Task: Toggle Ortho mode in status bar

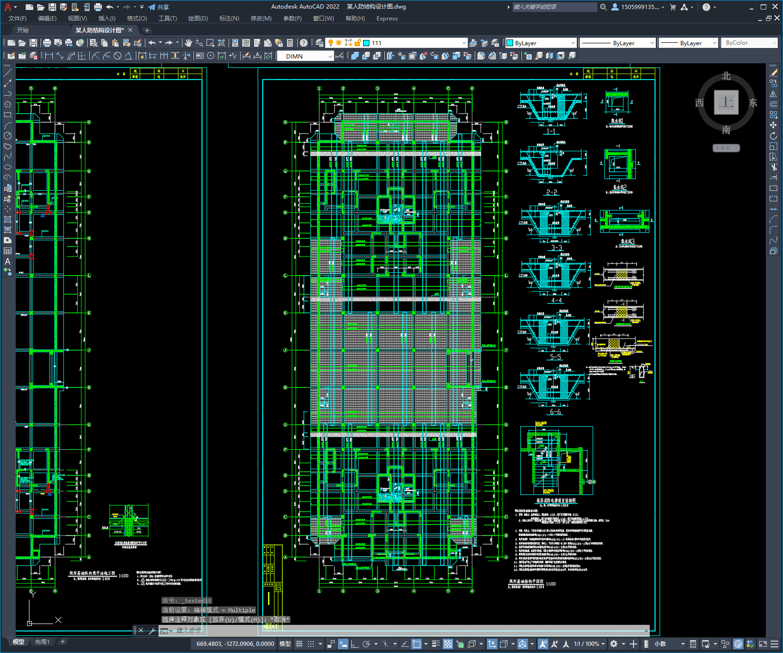Action: (355, 644)
